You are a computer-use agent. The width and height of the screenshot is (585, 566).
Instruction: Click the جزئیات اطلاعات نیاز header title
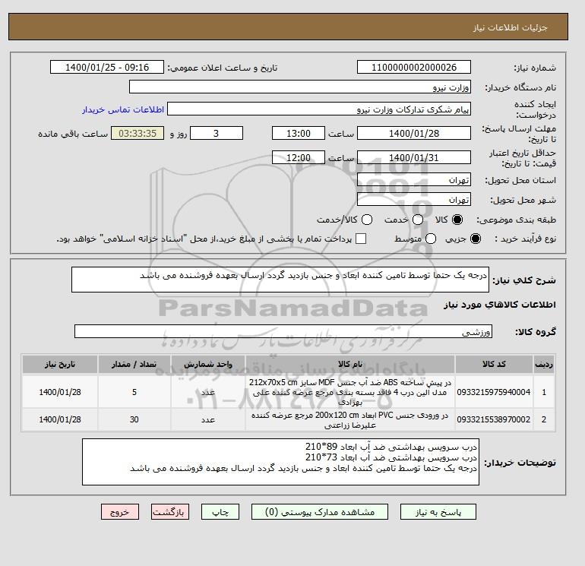[x=511, y=27]
